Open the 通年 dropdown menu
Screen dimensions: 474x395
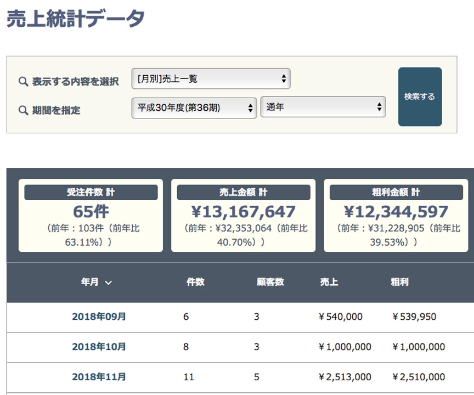point(323,108)
